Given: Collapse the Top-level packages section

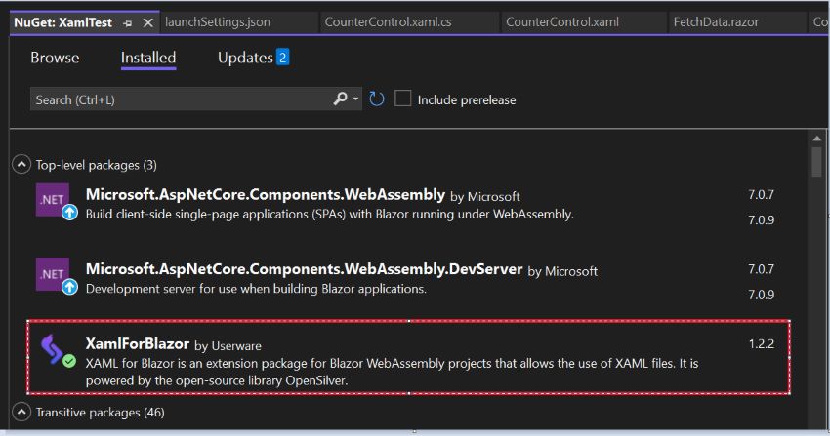Looking at the screenshot, I should pos(21,165).
